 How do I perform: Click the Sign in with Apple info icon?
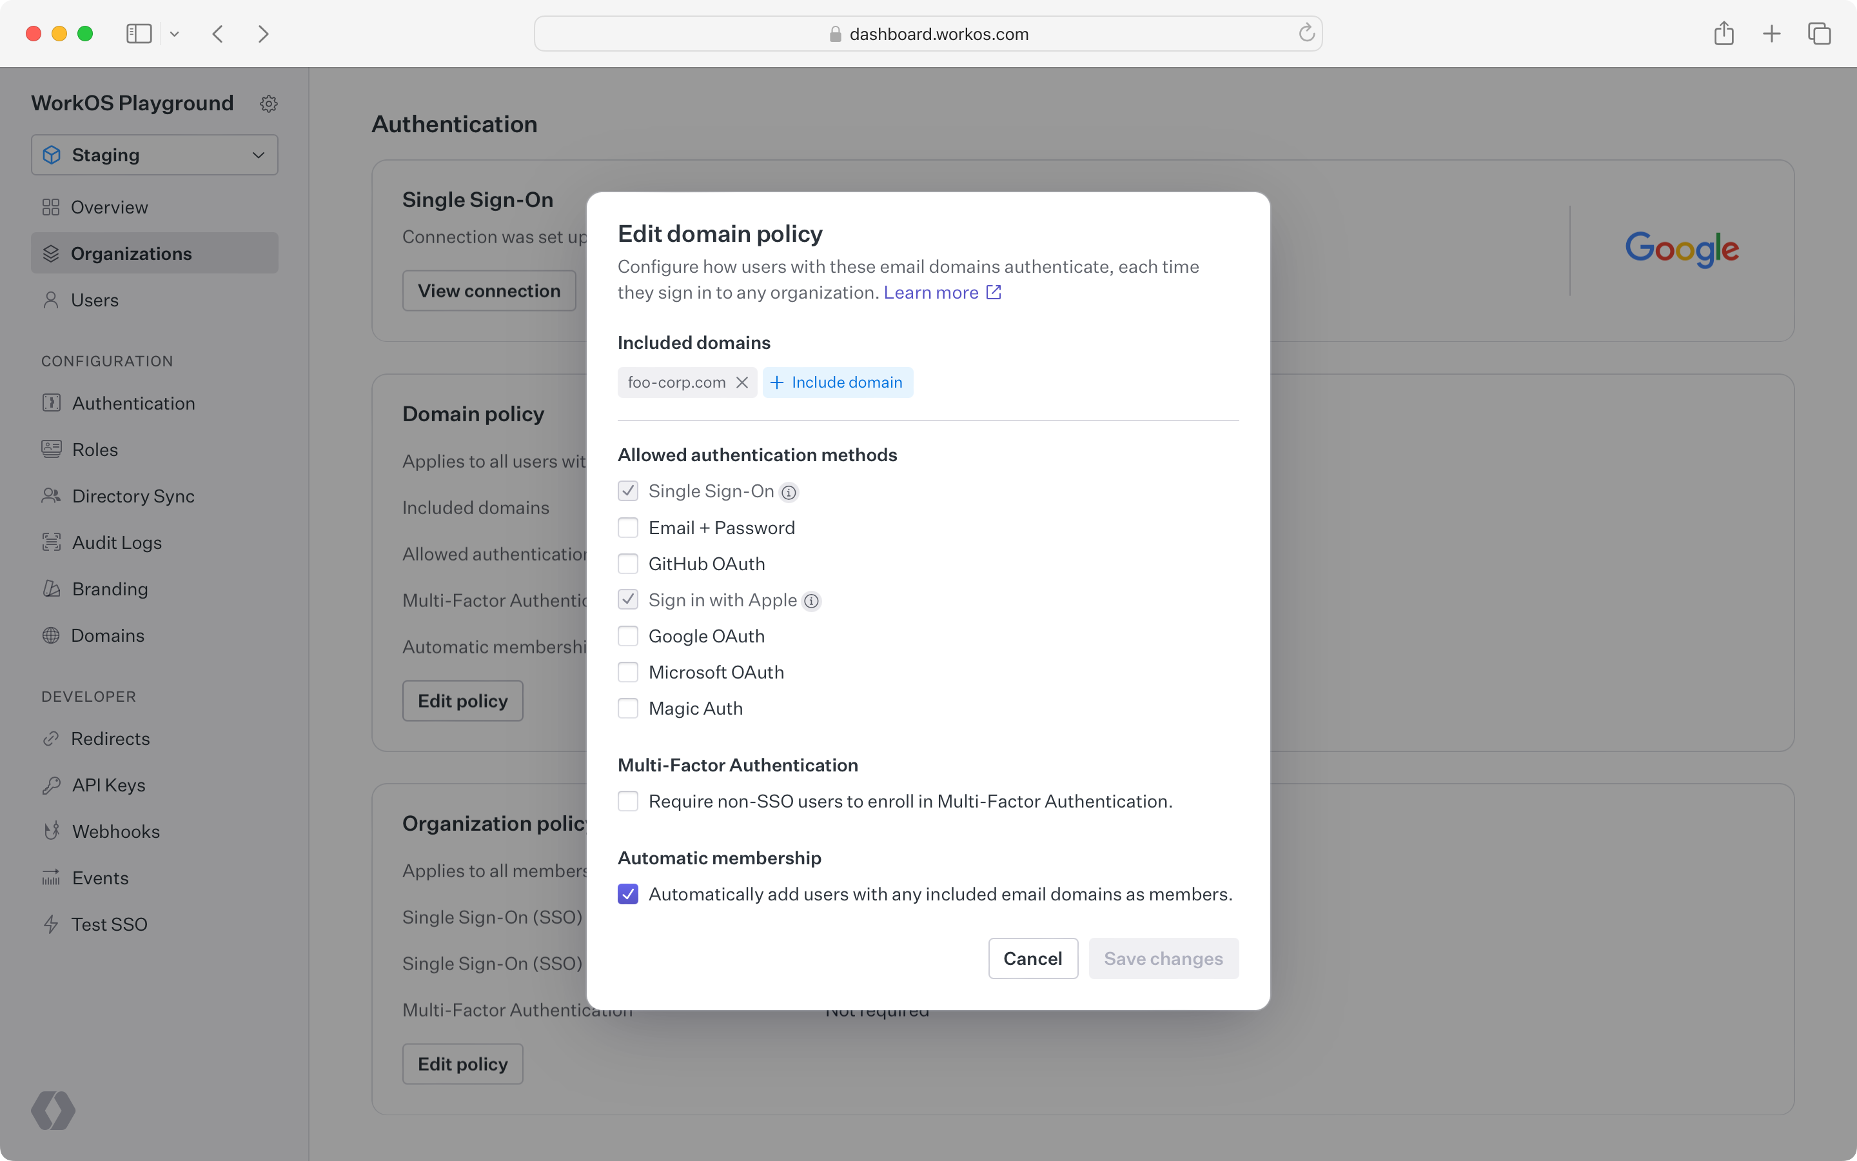point(811,601)
